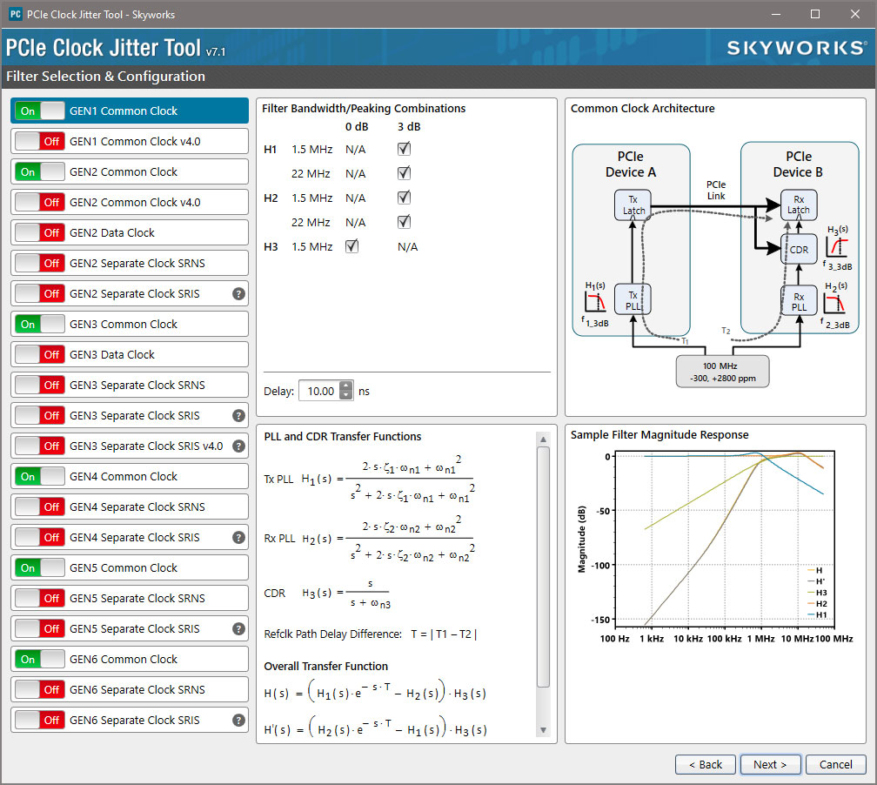
Task: Uncheck H3 1.5 MHz 0 dB checkbox
Action: click(351, 247)
